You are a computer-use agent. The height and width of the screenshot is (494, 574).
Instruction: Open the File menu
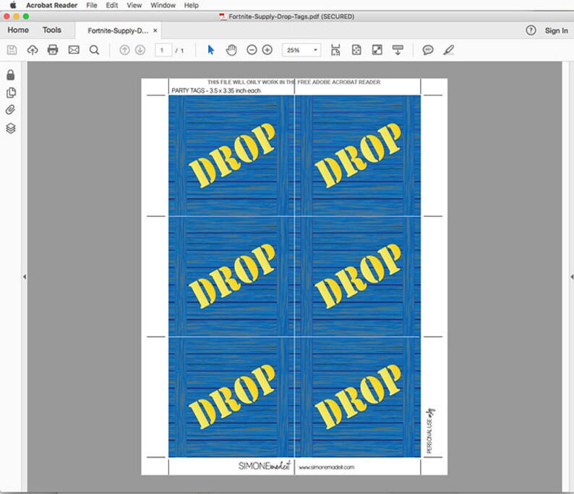pyautogui.click(x=92, y=5)
